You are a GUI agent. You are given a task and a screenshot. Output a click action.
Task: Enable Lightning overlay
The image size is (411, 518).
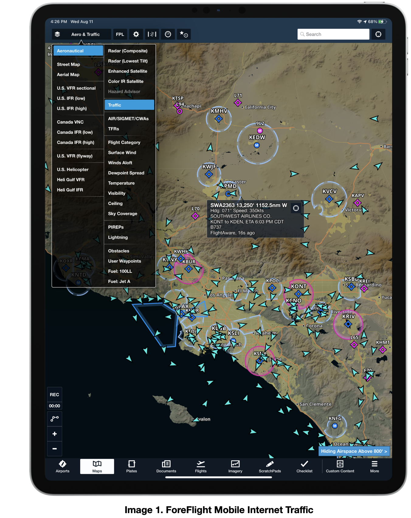tap(118, 237)
